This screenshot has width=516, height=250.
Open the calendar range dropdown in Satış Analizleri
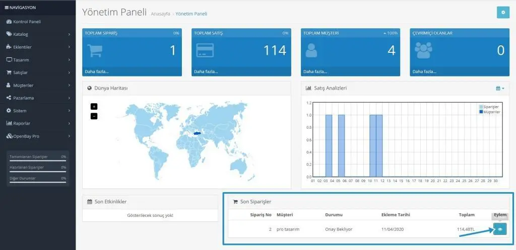tap(500, 89)
